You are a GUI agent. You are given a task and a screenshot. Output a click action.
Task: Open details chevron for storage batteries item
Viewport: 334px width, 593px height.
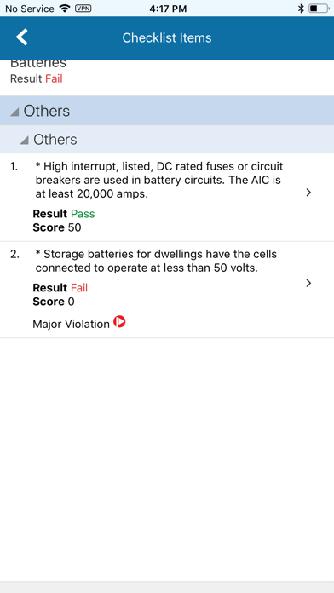pos(308,283)
